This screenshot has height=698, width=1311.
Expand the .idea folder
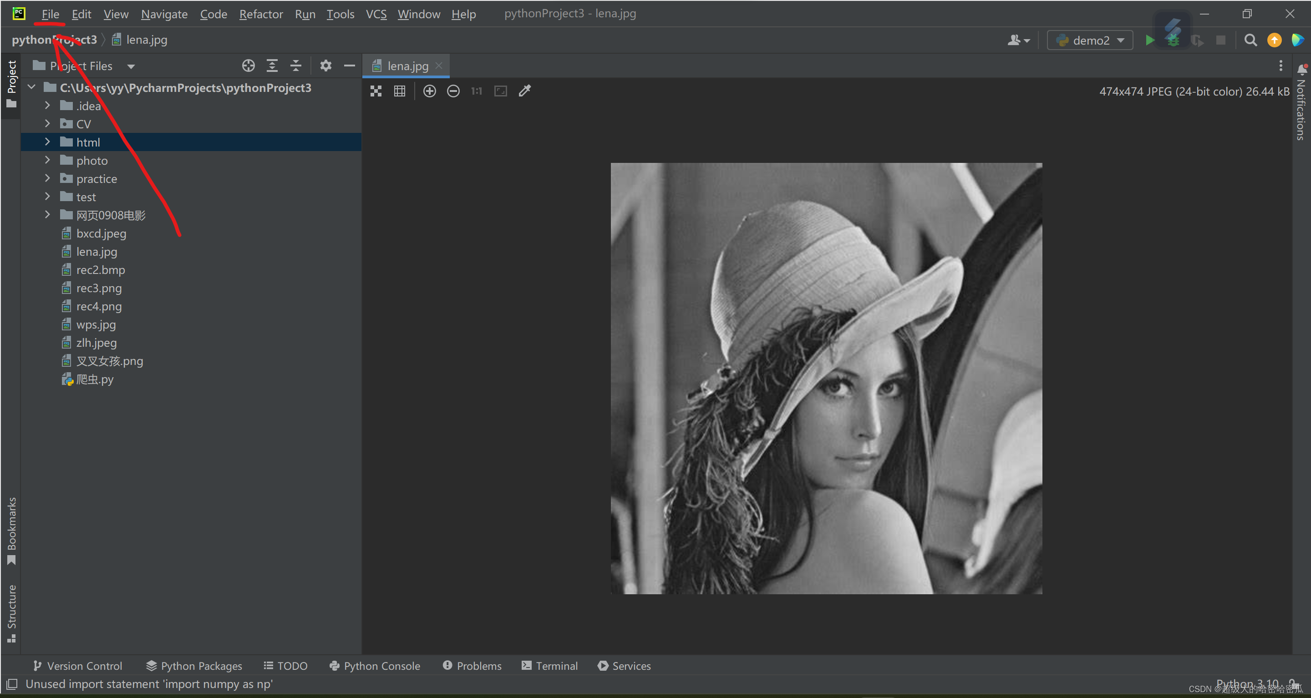(x=47, y=105)
